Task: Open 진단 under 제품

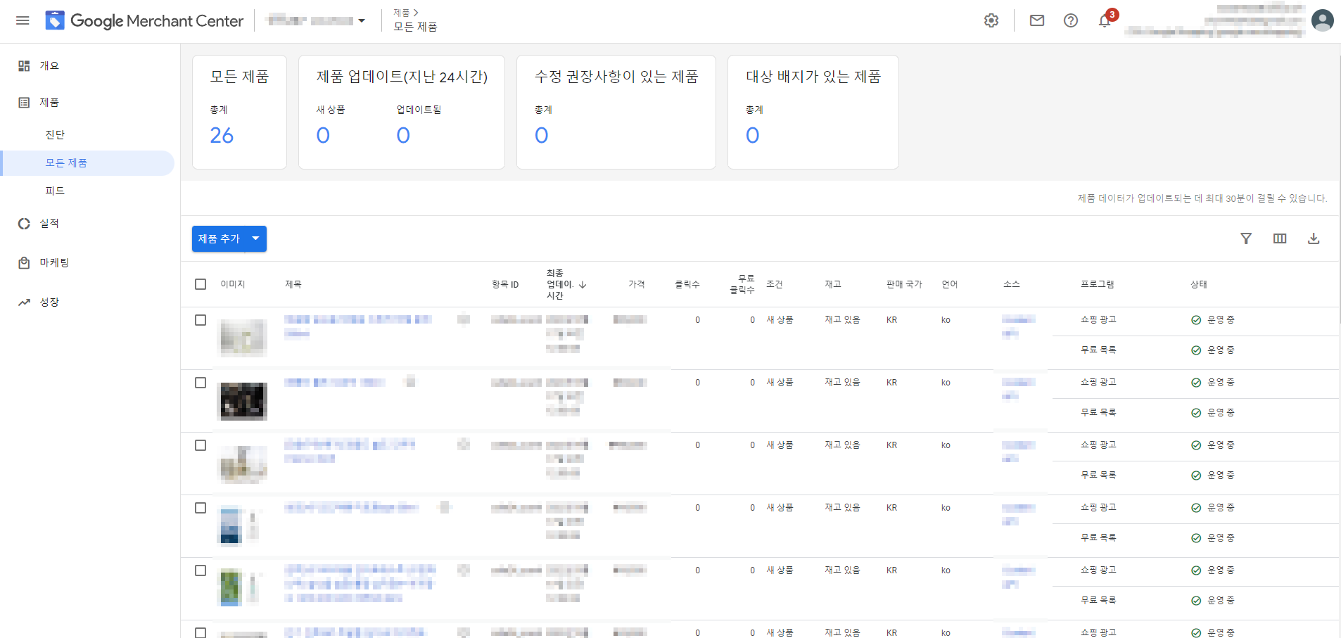Action: [x=55, y=134]
